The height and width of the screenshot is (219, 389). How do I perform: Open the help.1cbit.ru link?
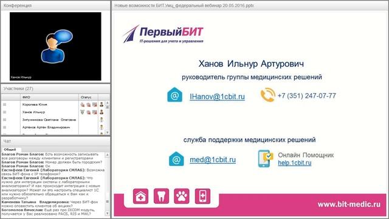[x=294, y=163]
